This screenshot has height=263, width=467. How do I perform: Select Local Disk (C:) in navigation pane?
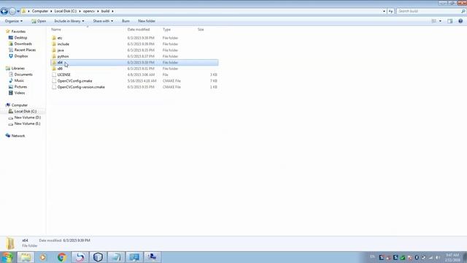[x=26, y=111]
